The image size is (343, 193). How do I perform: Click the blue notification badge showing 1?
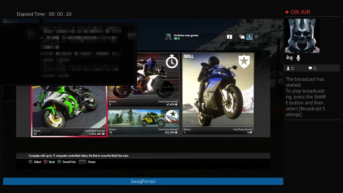pos(249,37)
